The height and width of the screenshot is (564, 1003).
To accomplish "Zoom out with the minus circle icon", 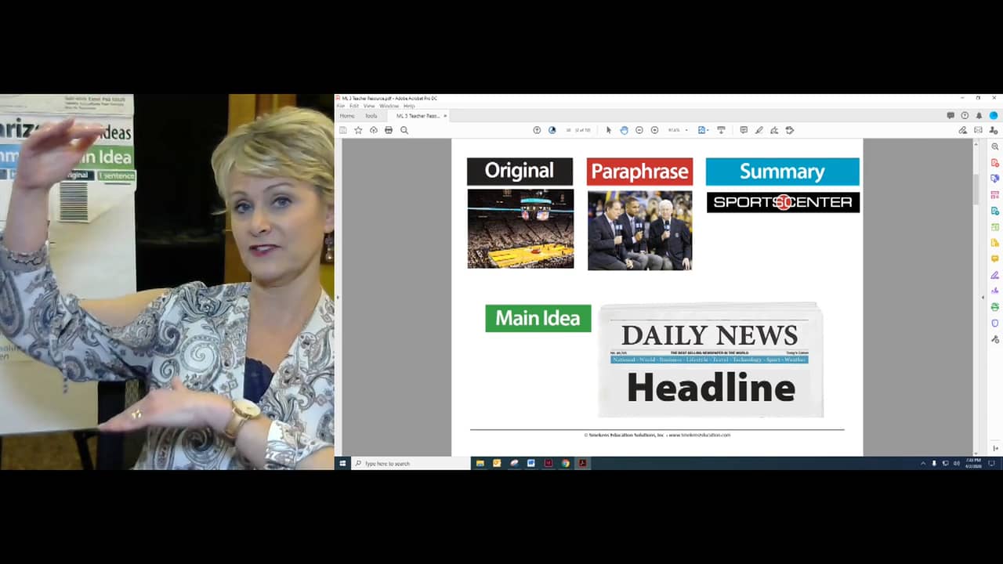I will pyautogui.click(x=639, y=130).
